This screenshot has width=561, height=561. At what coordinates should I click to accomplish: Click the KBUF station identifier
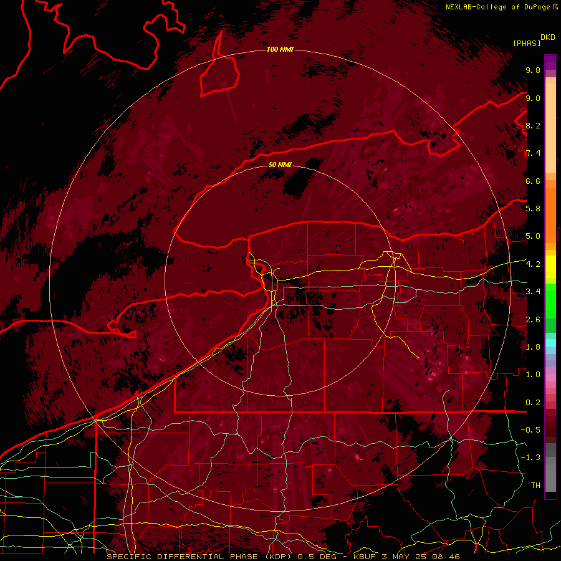(365, 557)
